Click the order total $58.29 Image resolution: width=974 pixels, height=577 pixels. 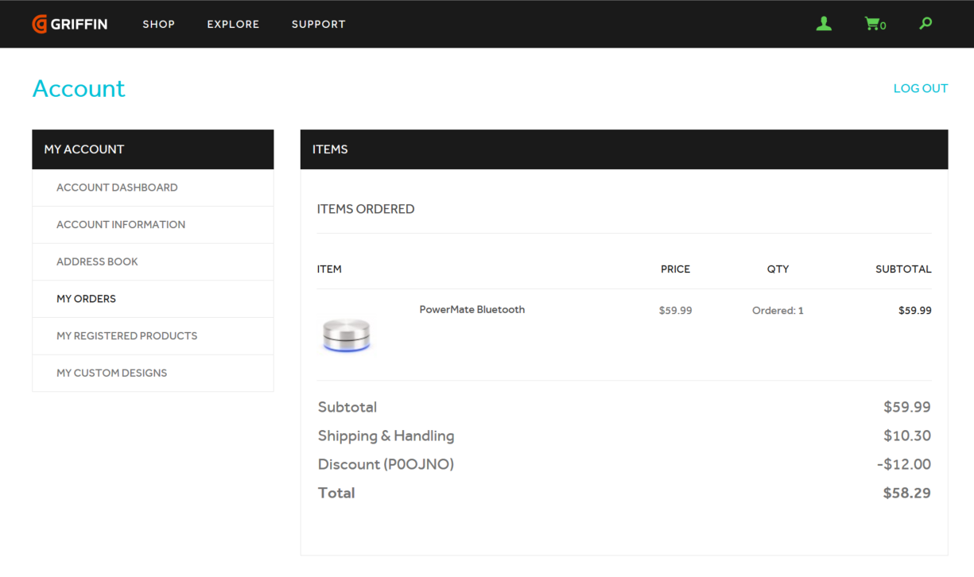click(x=907, y=493)
